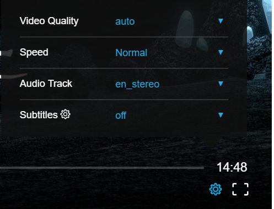The height and width of the screenshot is (209, 274).
Task: Click the Subtitles label
Action: point(39,115)
